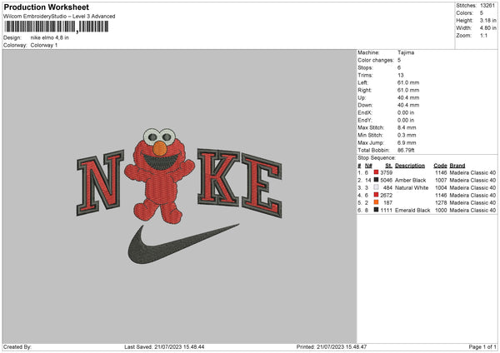The width and height of the screenshot is (500, 353).
Task: Click stitch count 2672 in row 4
Action: (386, 196)
